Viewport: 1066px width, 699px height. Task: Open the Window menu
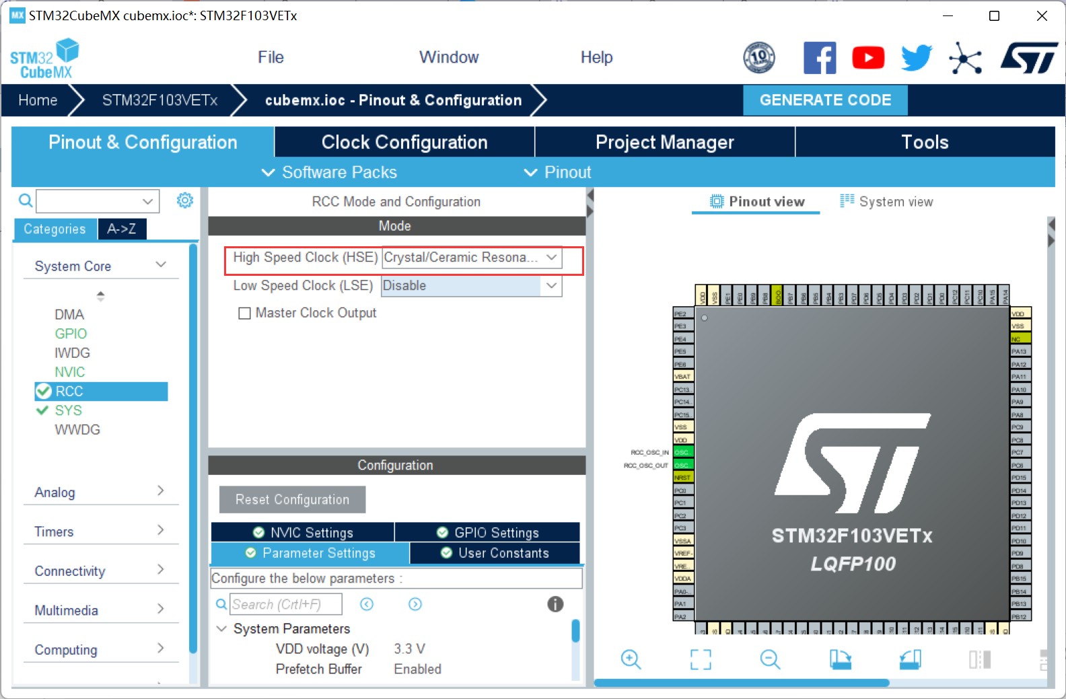(x=449, y=57)
